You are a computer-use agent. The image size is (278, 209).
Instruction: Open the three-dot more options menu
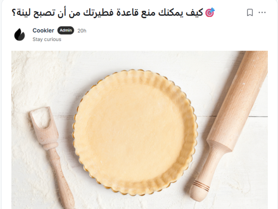coord(262,13)
